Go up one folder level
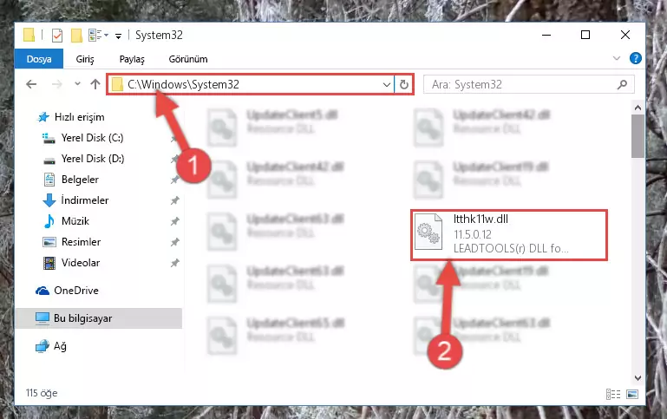 click(x=95, y=84)
